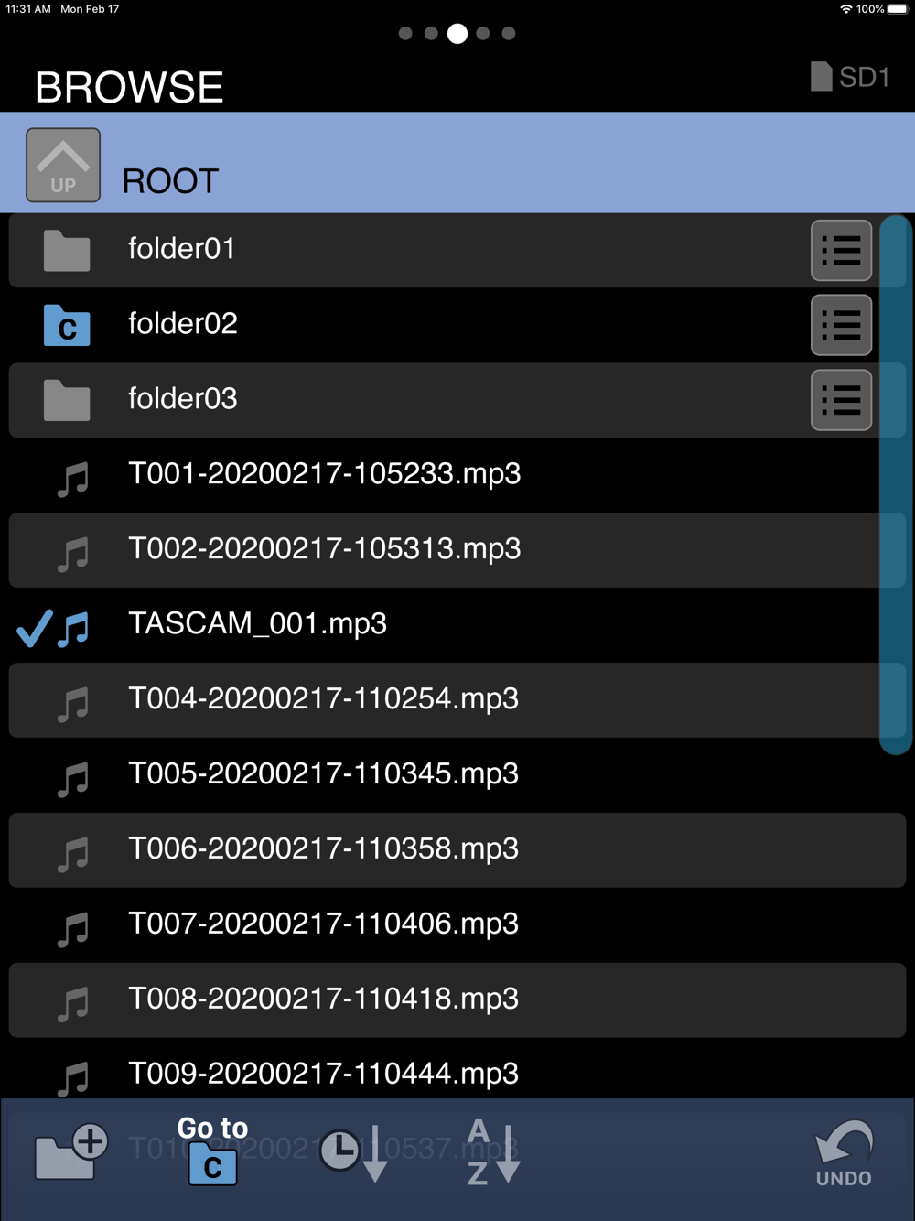Open folder01 options list menu
Screen dimensions: 915x1221
coord(841,250)
